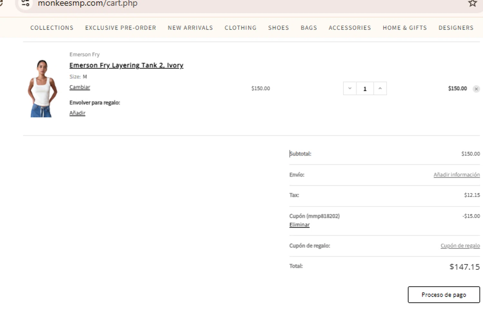
Task: Click the Envolver para regalo: label
Action: click(95, 103)
